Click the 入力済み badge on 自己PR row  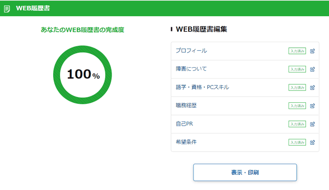[x=297, y=124]
